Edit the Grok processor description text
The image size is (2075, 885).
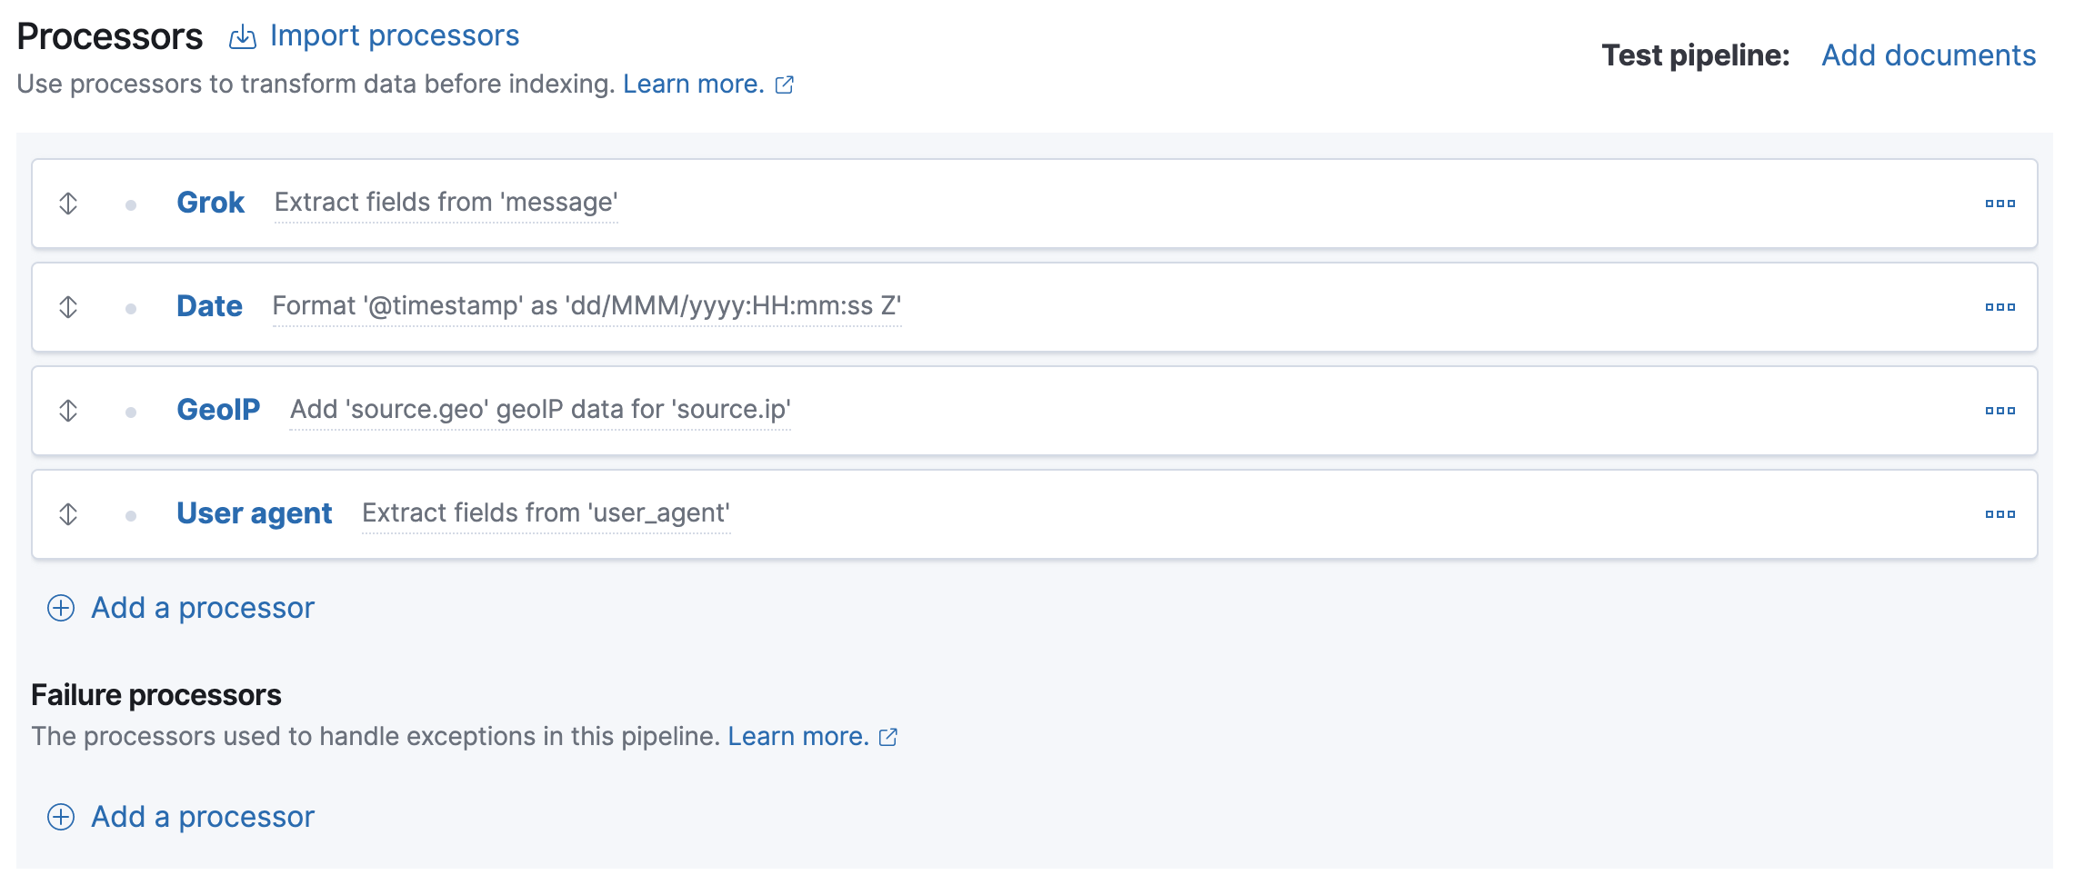coord(446,204)
